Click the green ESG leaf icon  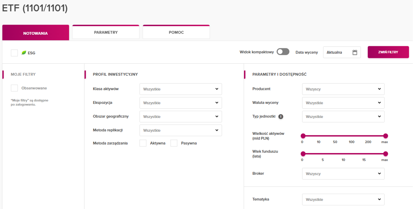(x=24, y=53)
